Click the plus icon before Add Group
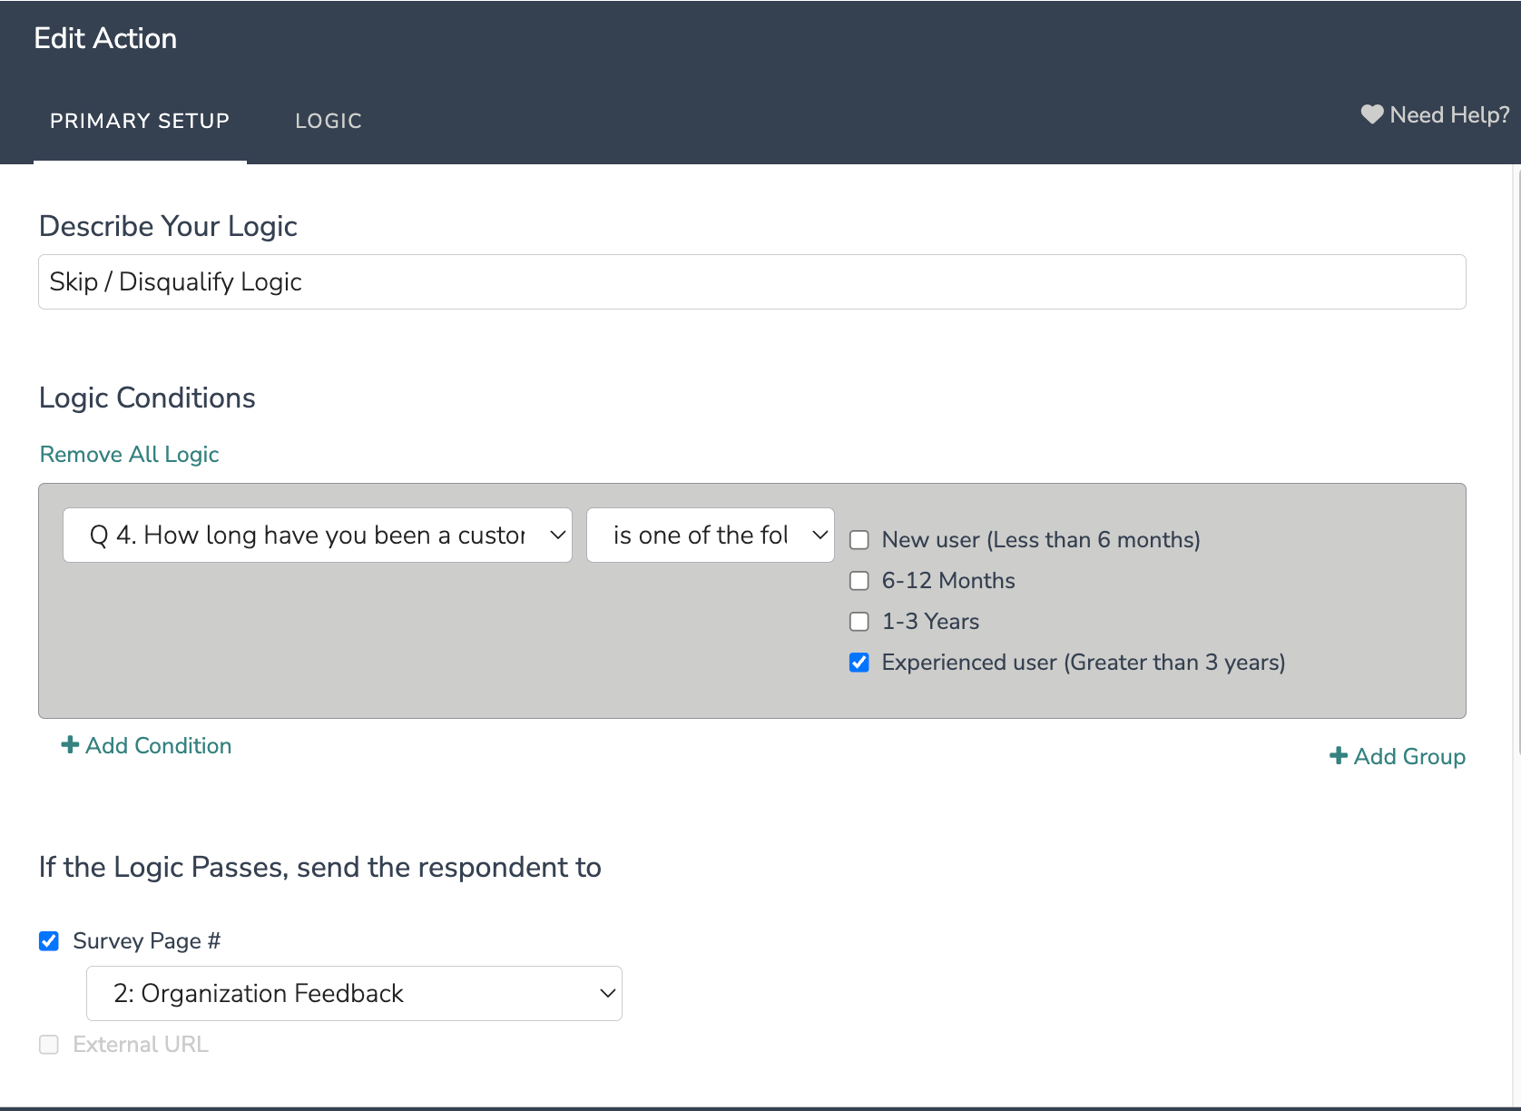Screen dimensions: 1521x1111 coord(1338,755)
